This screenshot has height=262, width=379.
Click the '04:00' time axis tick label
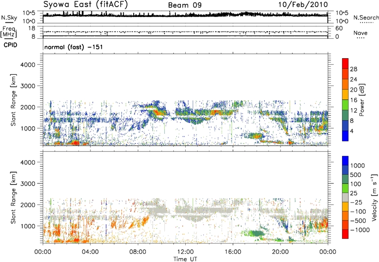pyautogui.click(x=90, y=252)
